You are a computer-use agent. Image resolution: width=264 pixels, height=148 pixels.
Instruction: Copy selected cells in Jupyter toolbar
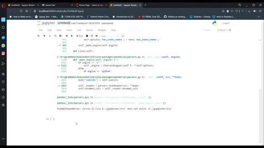(x=55, y=36)
